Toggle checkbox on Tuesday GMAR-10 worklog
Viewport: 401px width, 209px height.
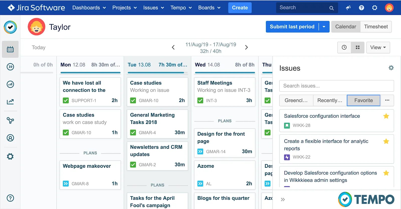133,100
